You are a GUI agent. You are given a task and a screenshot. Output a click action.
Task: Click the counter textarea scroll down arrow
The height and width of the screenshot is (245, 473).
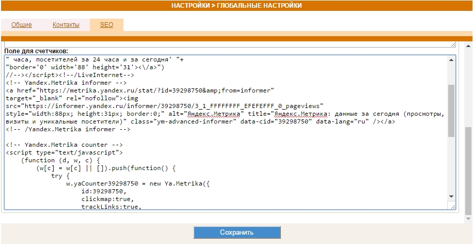(451, 196)
